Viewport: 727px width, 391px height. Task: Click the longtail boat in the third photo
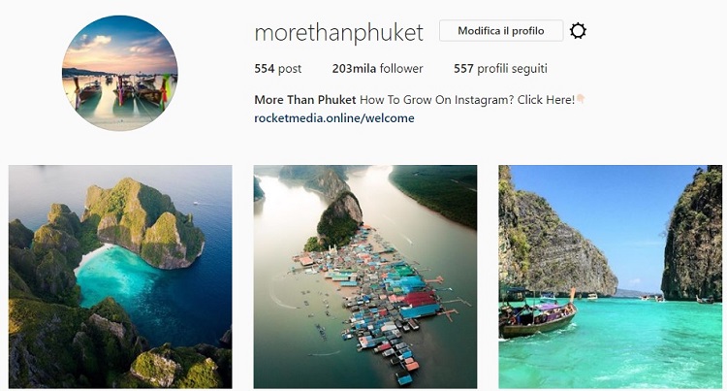tap(538, 313)
